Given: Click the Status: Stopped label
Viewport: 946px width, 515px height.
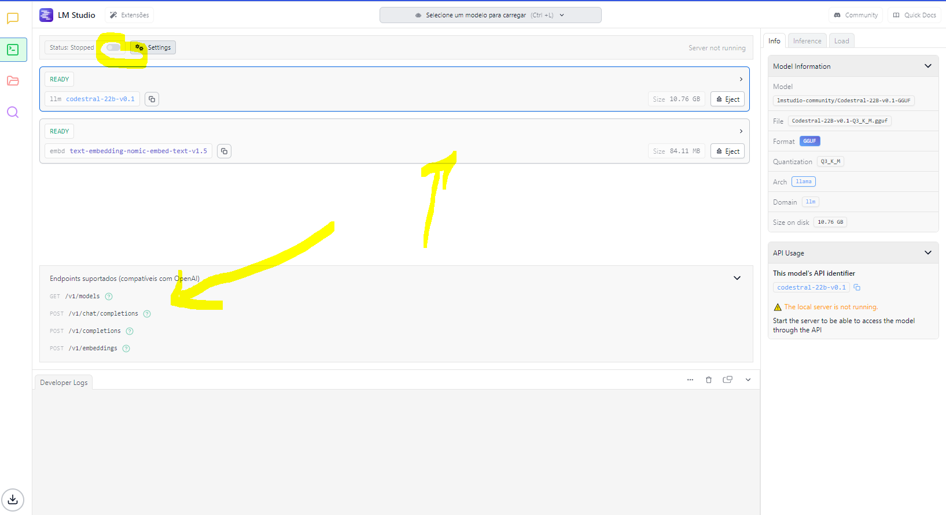Looking at the screenshot, I should point(72,47).
